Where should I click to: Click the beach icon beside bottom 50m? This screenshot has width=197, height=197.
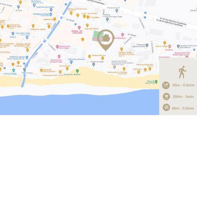166,108
